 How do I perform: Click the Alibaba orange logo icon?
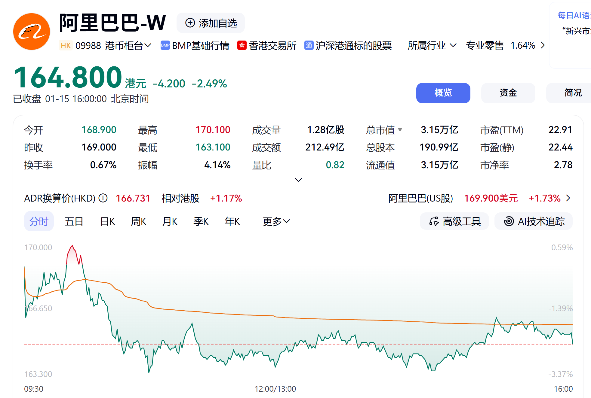[x=32, y=32]
